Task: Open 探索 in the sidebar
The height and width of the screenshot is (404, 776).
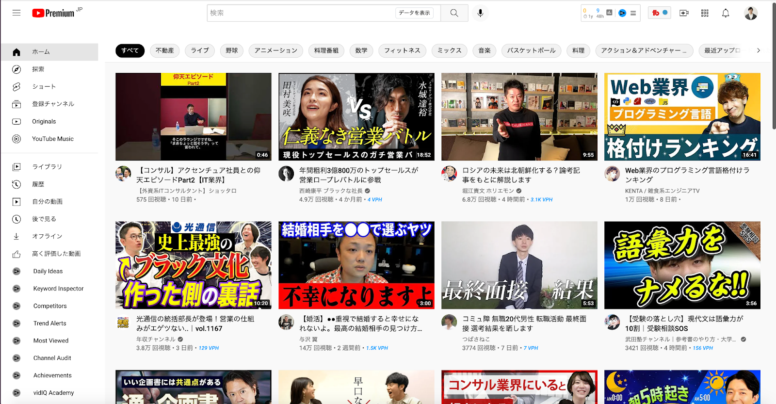Action: 49,69
